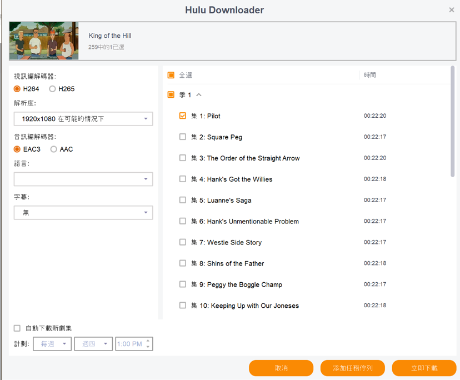
Task: Uncheck episode 1: Pilot
Action: pyautogui.click(x=182, y=116)
